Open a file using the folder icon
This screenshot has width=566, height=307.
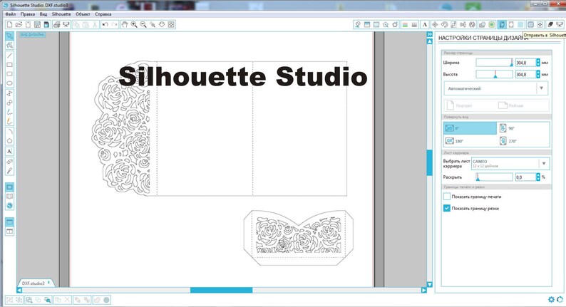[19, 24]
